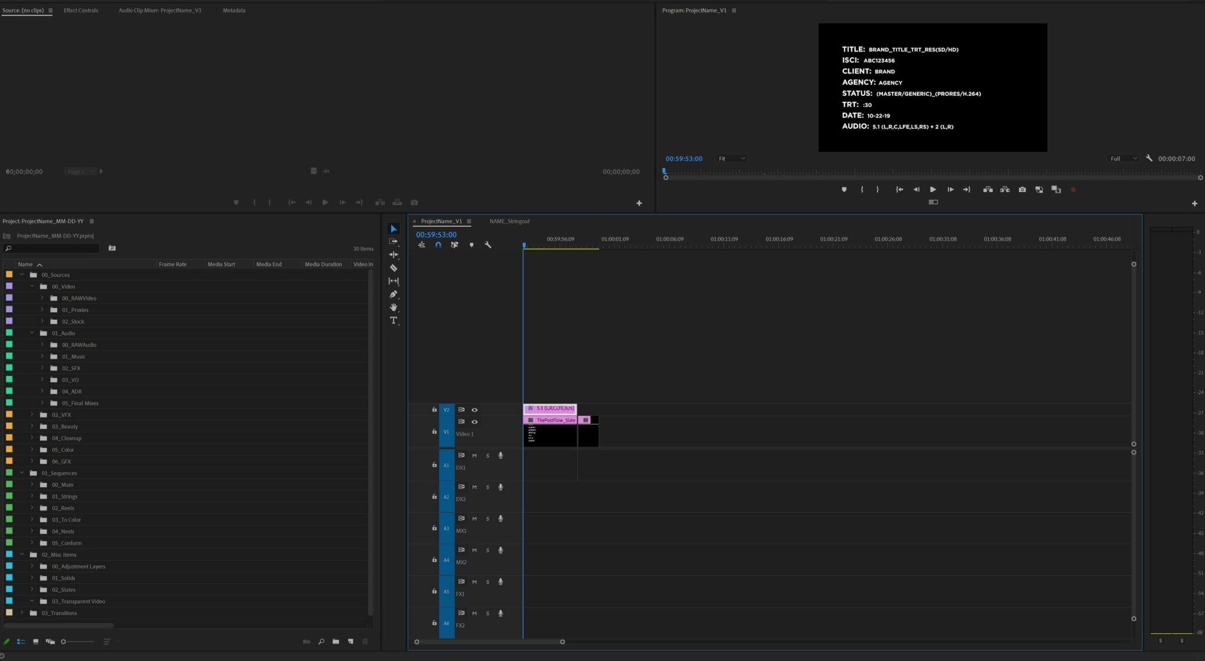Image resolution: width=1205 pixels, height=661 pixels.
Task: Select the Hand tool
Action: 394,308
